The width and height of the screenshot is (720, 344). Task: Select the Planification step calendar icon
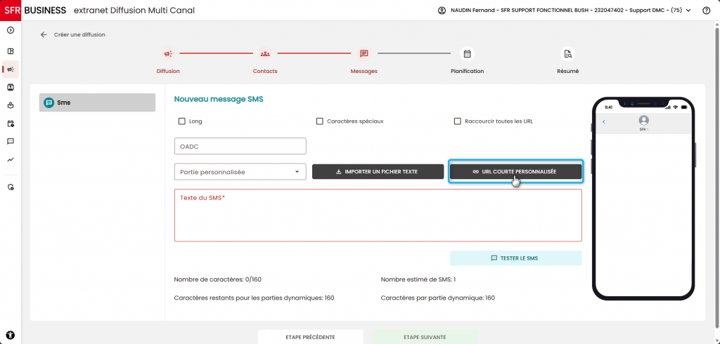(x=467, y=54)
